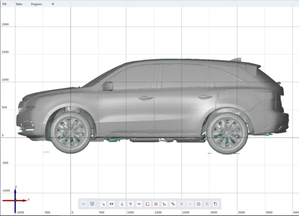The image size is (299, 216).
Task: Click the red point-on-surface icon
Action: pos(122,204)
